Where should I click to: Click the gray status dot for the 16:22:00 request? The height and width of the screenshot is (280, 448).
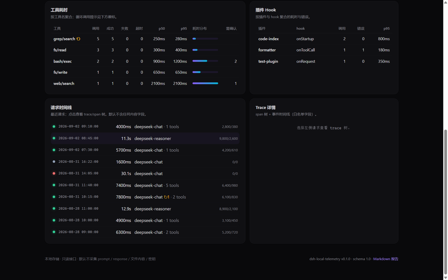click(54, 162)
